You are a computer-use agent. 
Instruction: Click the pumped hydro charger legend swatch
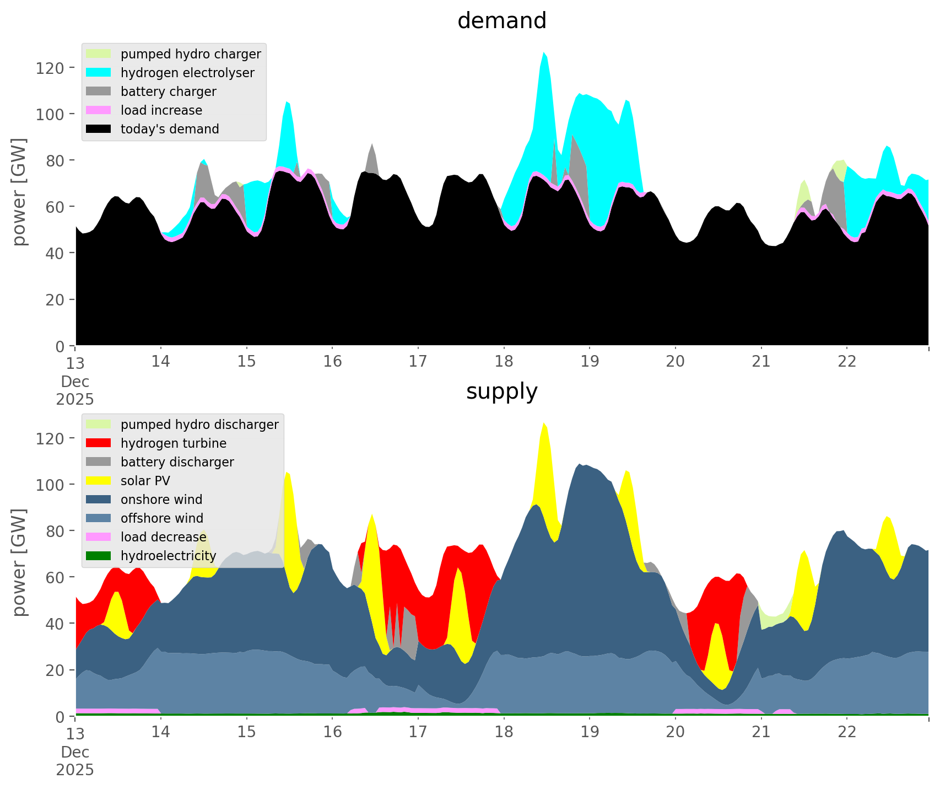(x=99, y=54)
